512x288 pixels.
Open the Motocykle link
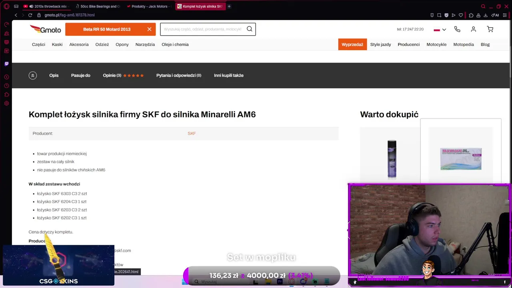[436, 44]
